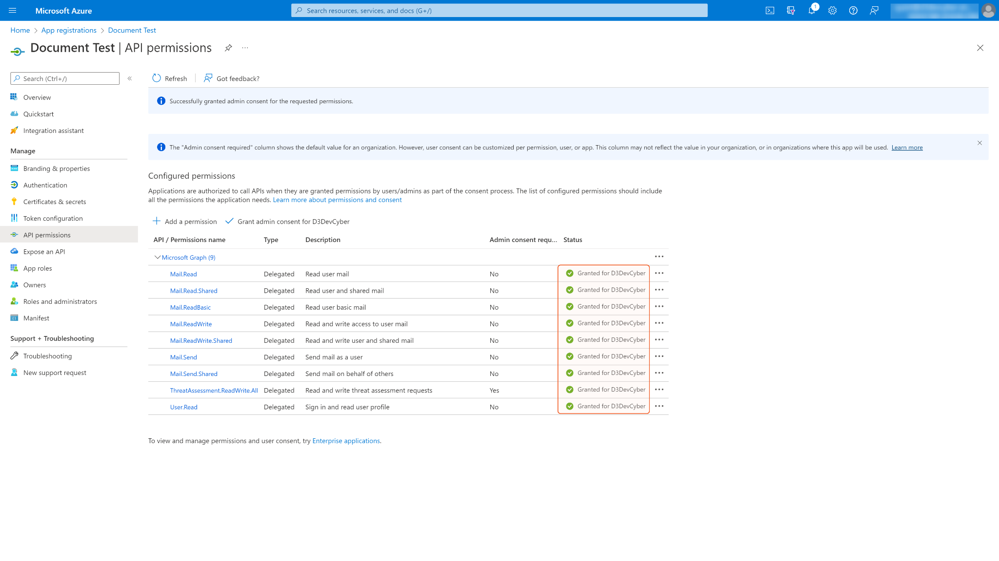
Task: Collapse the left sidebar menu
Action: click(x=130, y=78)
